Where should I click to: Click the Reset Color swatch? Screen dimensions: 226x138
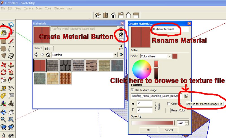pos(168,110)
